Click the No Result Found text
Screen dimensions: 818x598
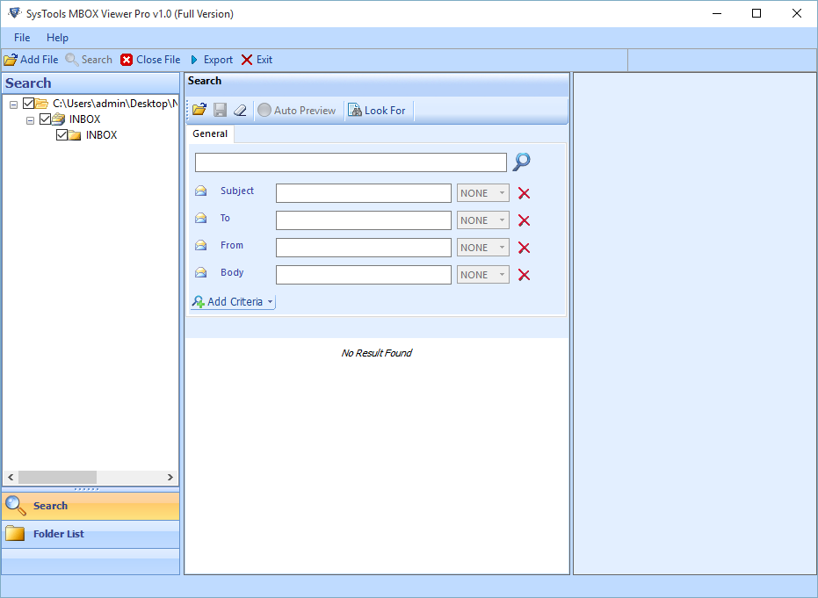pyautogui.click(x=377, y=353)
